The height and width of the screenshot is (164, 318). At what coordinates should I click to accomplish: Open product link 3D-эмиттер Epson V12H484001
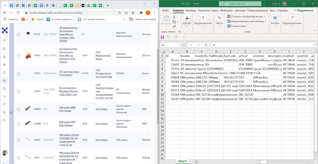coord(69,73)
